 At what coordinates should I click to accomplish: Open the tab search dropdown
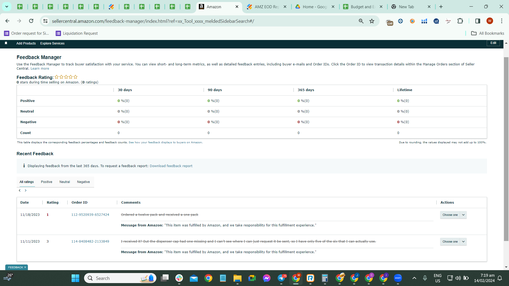click(7, 7)
